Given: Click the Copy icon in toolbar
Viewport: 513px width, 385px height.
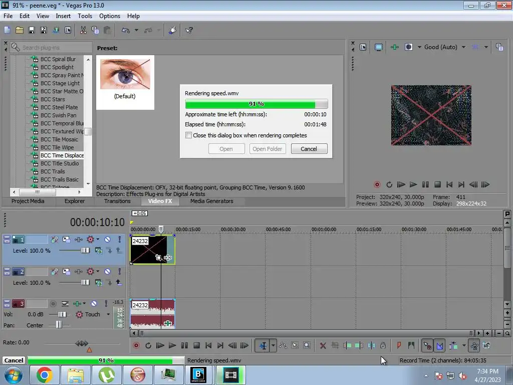Looking at the screenshot, I should point(95,31).
